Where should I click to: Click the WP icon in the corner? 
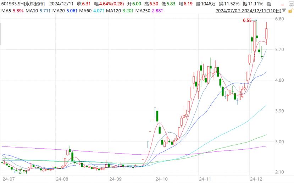pyautogui.click(x=290, y=3)
